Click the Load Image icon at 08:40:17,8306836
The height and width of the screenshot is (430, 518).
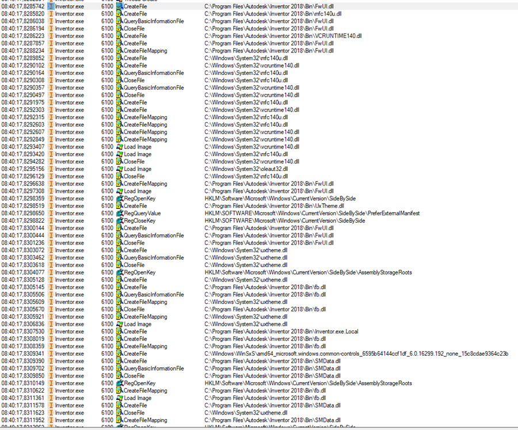click(x=120, y=324)
